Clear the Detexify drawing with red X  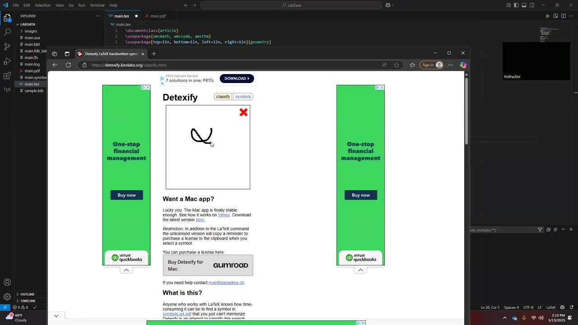(243, 112)
